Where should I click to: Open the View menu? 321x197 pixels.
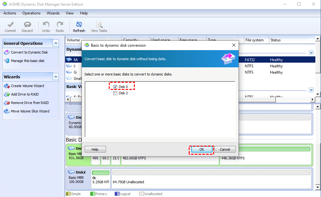[70, 13]
